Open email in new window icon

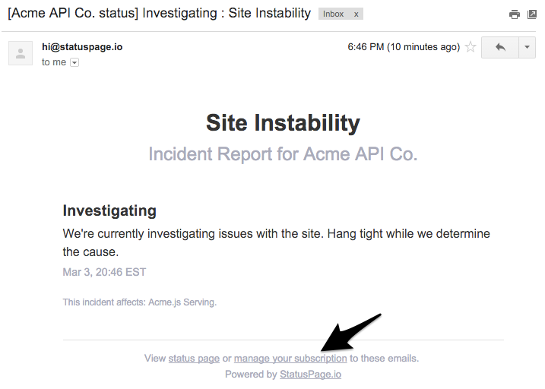tap(532, 14)
